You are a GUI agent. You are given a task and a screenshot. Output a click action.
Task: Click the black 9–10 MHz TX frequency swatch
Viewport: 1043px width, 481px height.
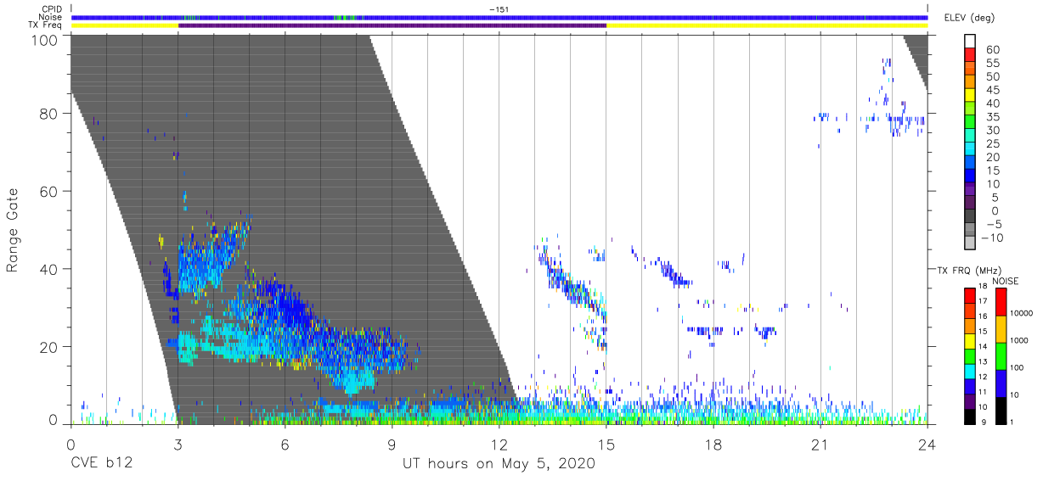coord(970,417)
